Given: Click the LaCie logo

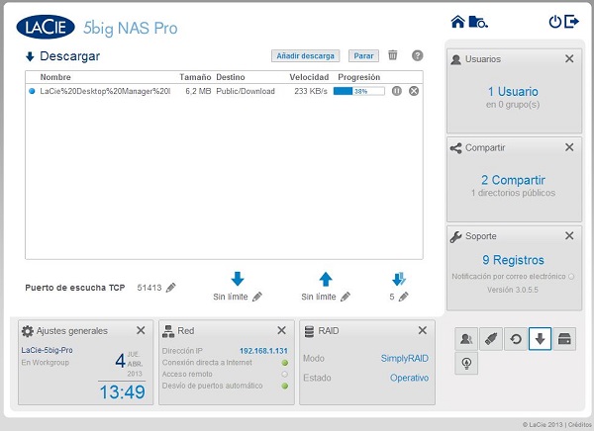Looking at the screenshot, I should [x=46, y=27].
